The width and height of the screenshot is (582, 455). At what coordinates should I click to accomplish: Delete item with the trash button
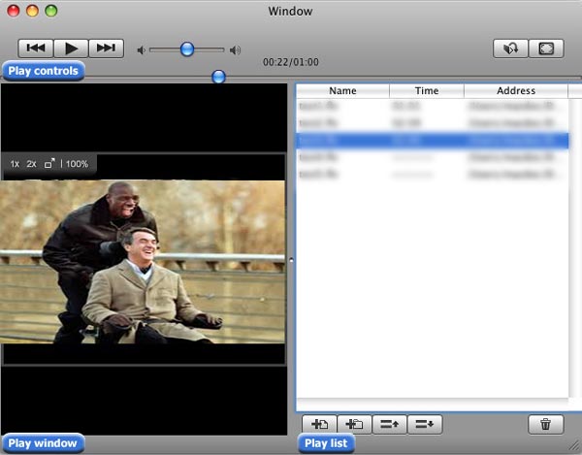pos(545,424)
